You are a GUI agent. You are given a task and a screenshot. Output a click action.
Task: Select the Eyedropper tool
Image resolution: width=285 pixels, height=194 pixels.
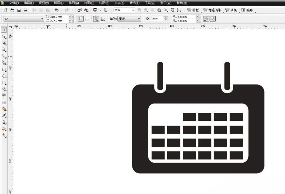point(4,115)
